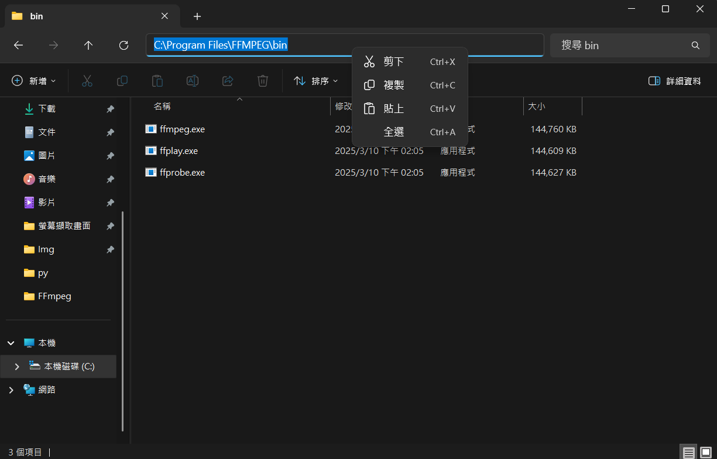
Task: Click the Rename toolbar icon
Action: (x=192, y=81)
